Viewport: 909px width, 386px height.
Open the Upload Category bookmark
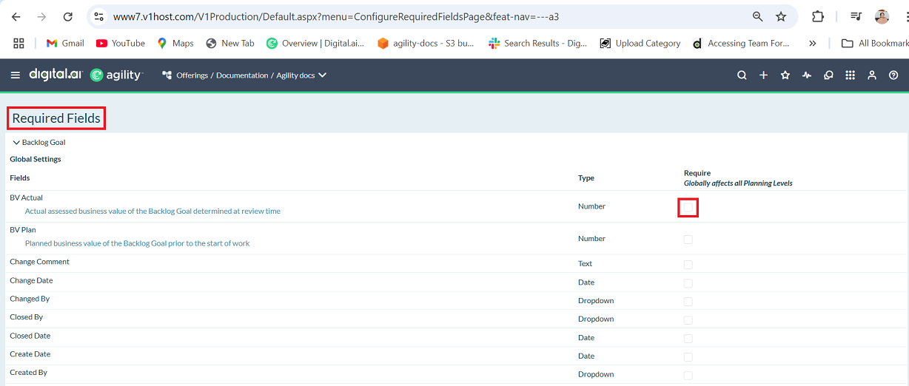[640, 43]
